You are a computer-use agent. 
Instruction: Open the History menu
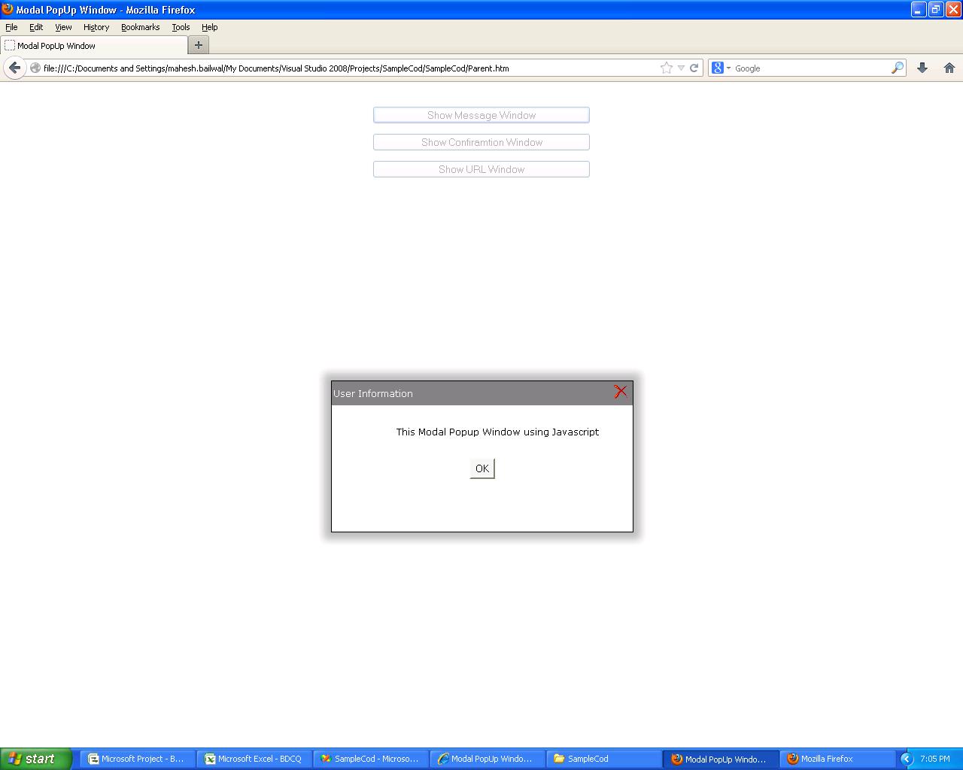96,27
